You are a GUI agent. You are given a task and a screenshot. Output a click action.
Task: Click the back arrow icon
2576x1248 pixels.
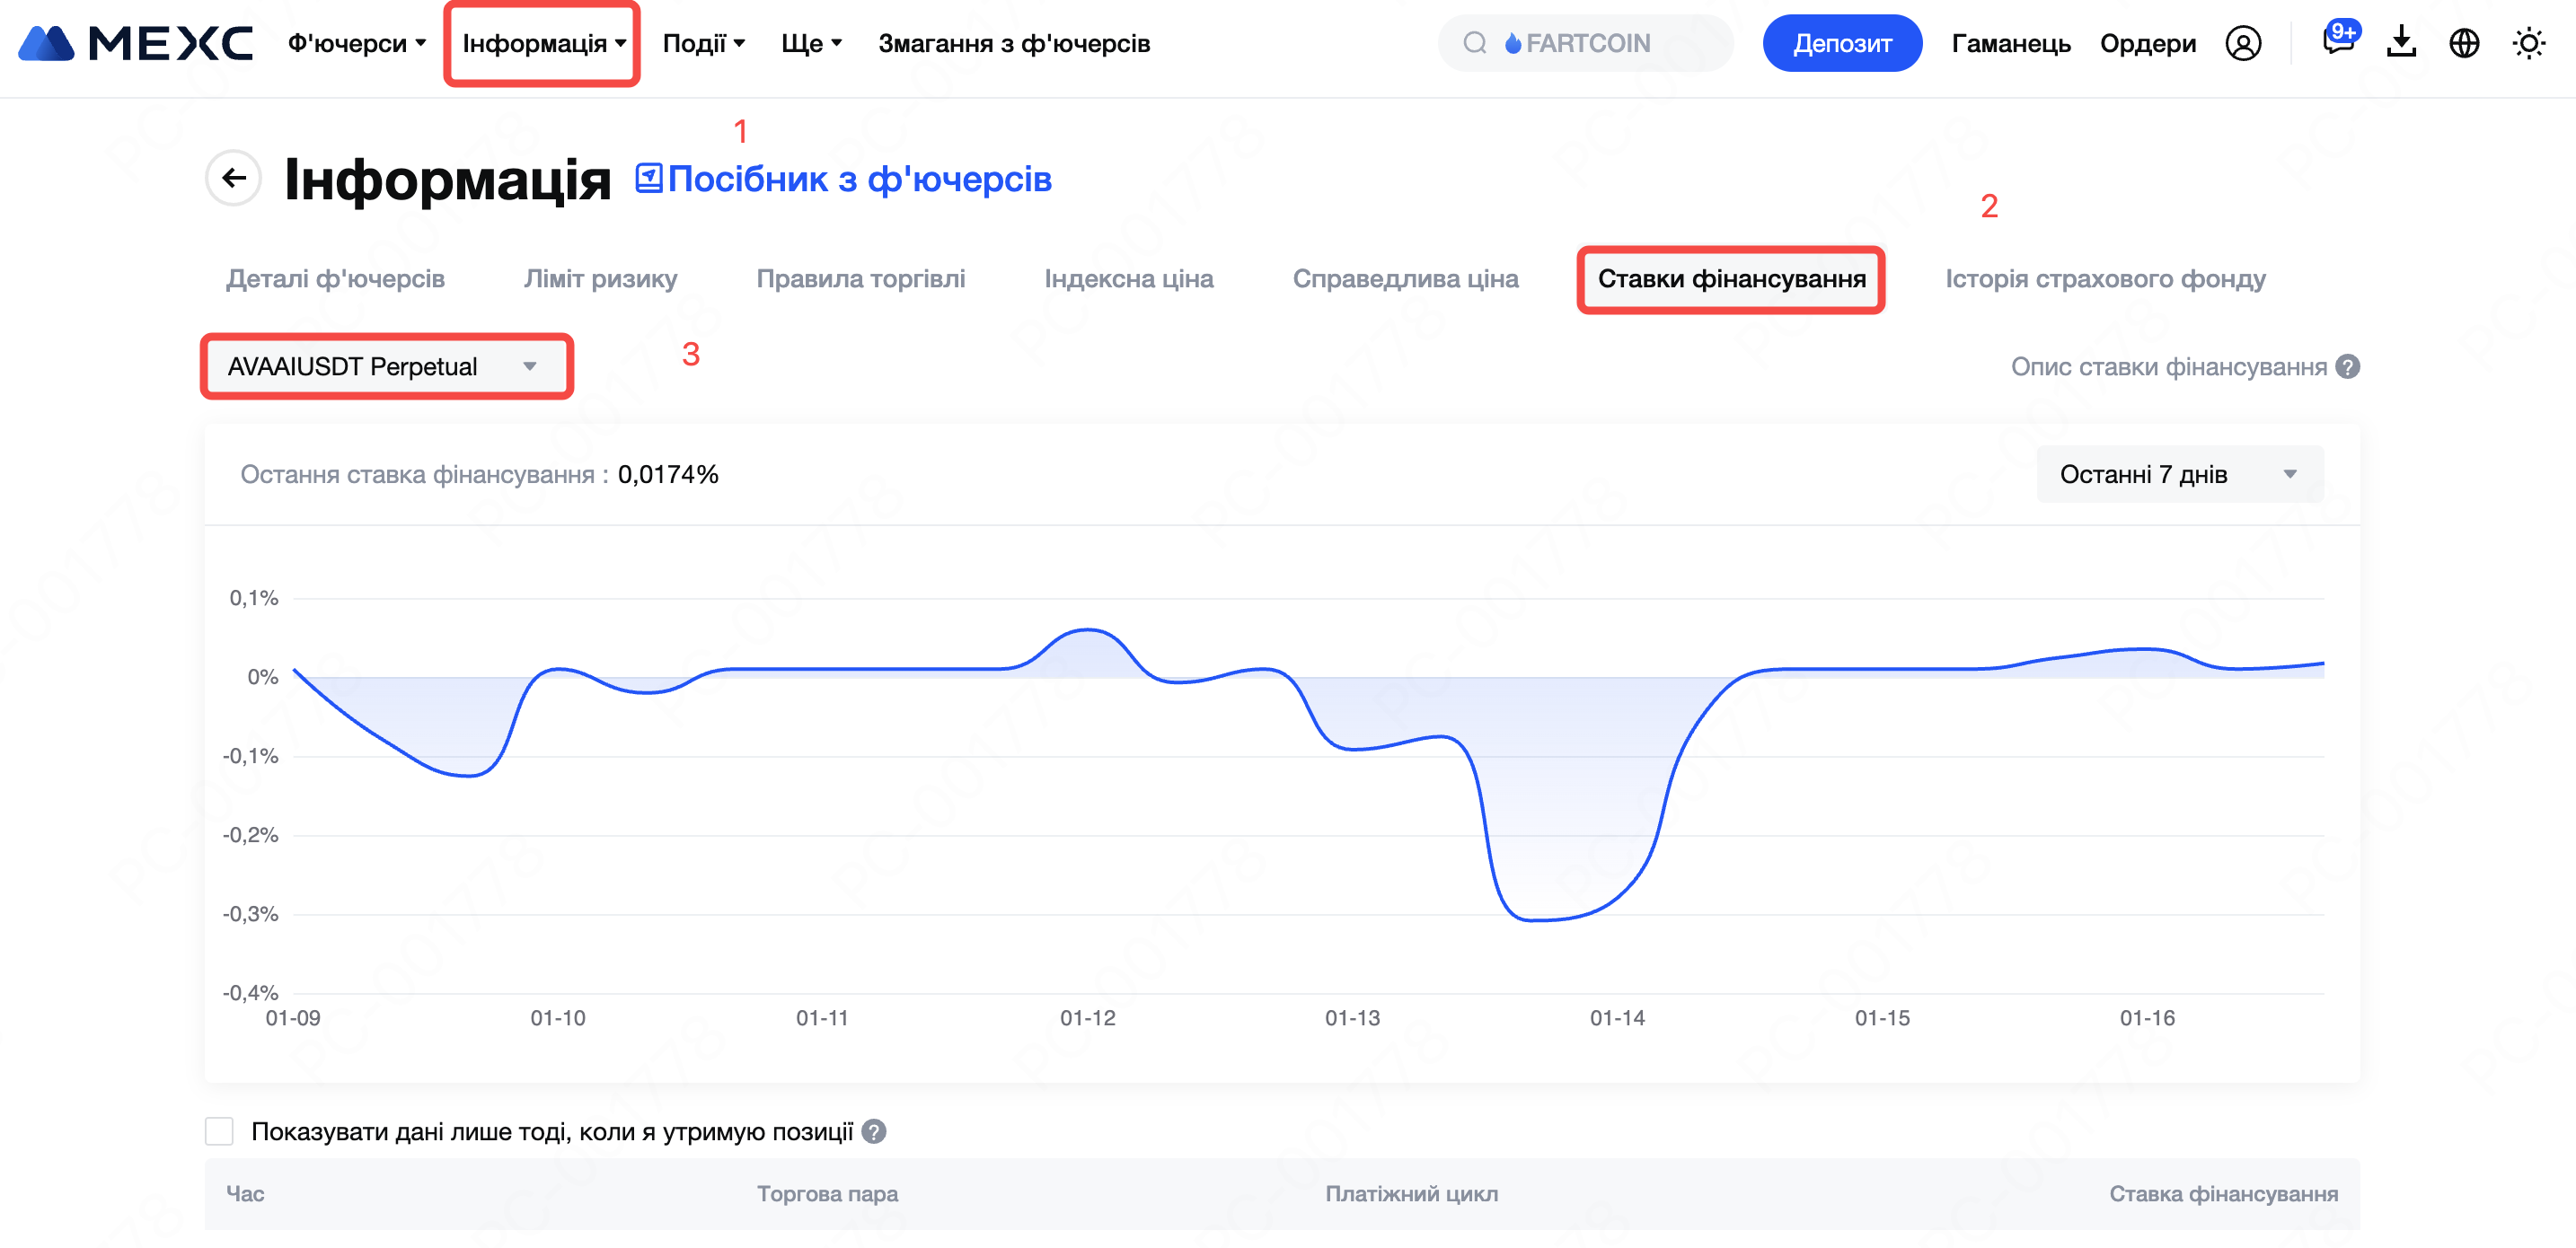(x=233, y=178)
